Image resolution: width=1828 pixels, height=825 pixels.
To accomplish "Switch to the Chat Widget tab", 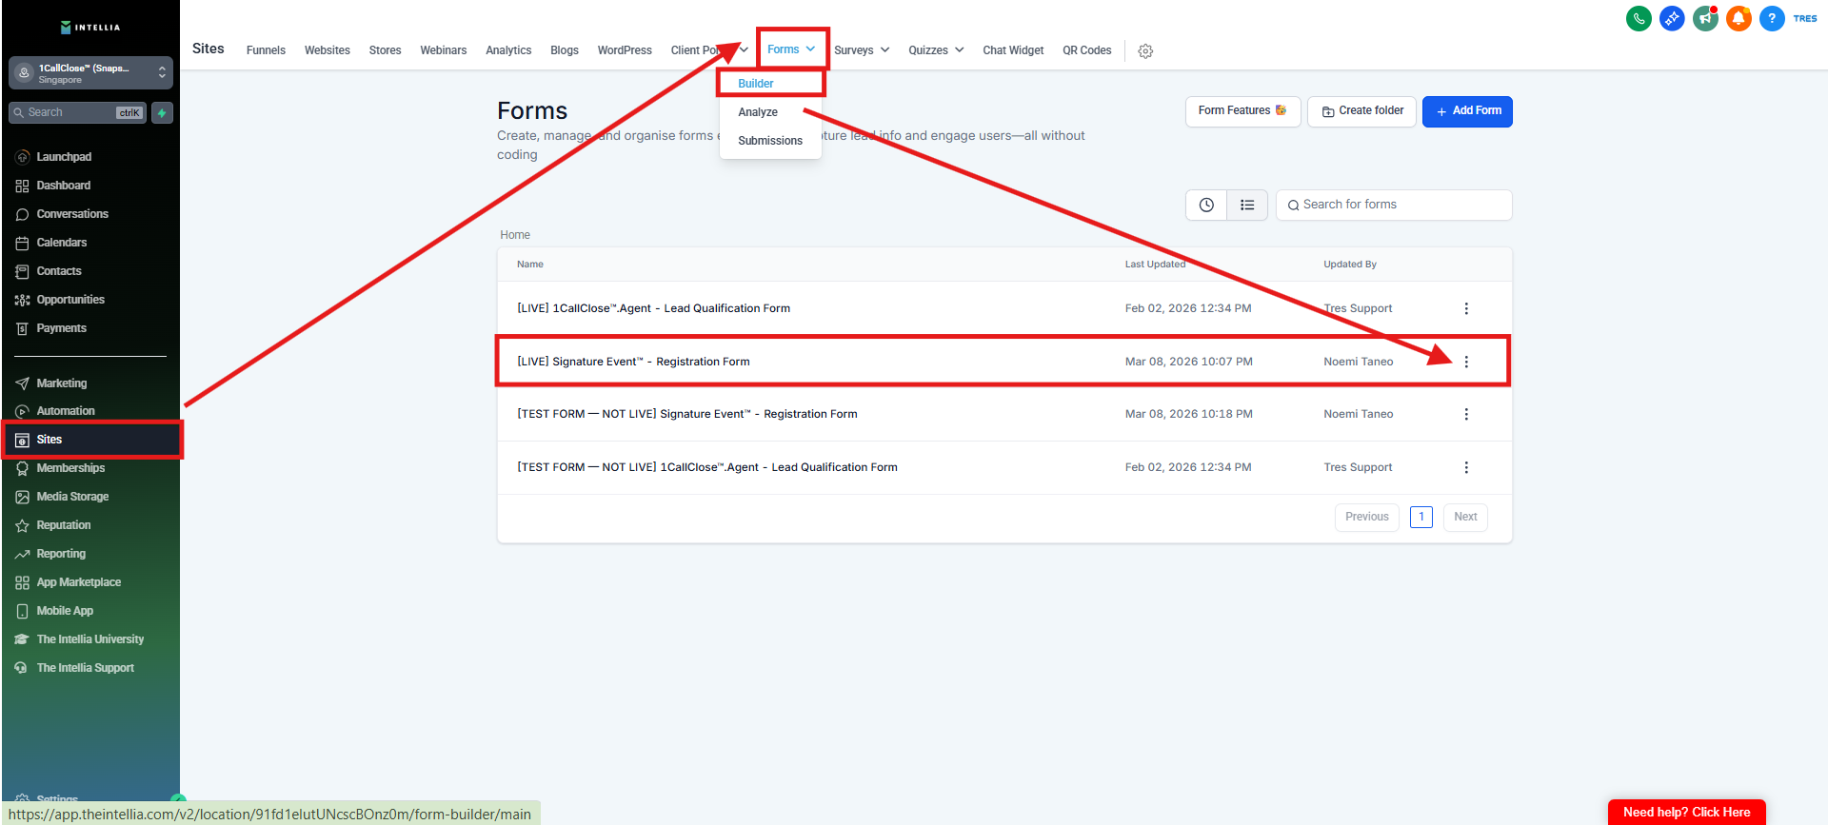I will tap(1013, 50).
